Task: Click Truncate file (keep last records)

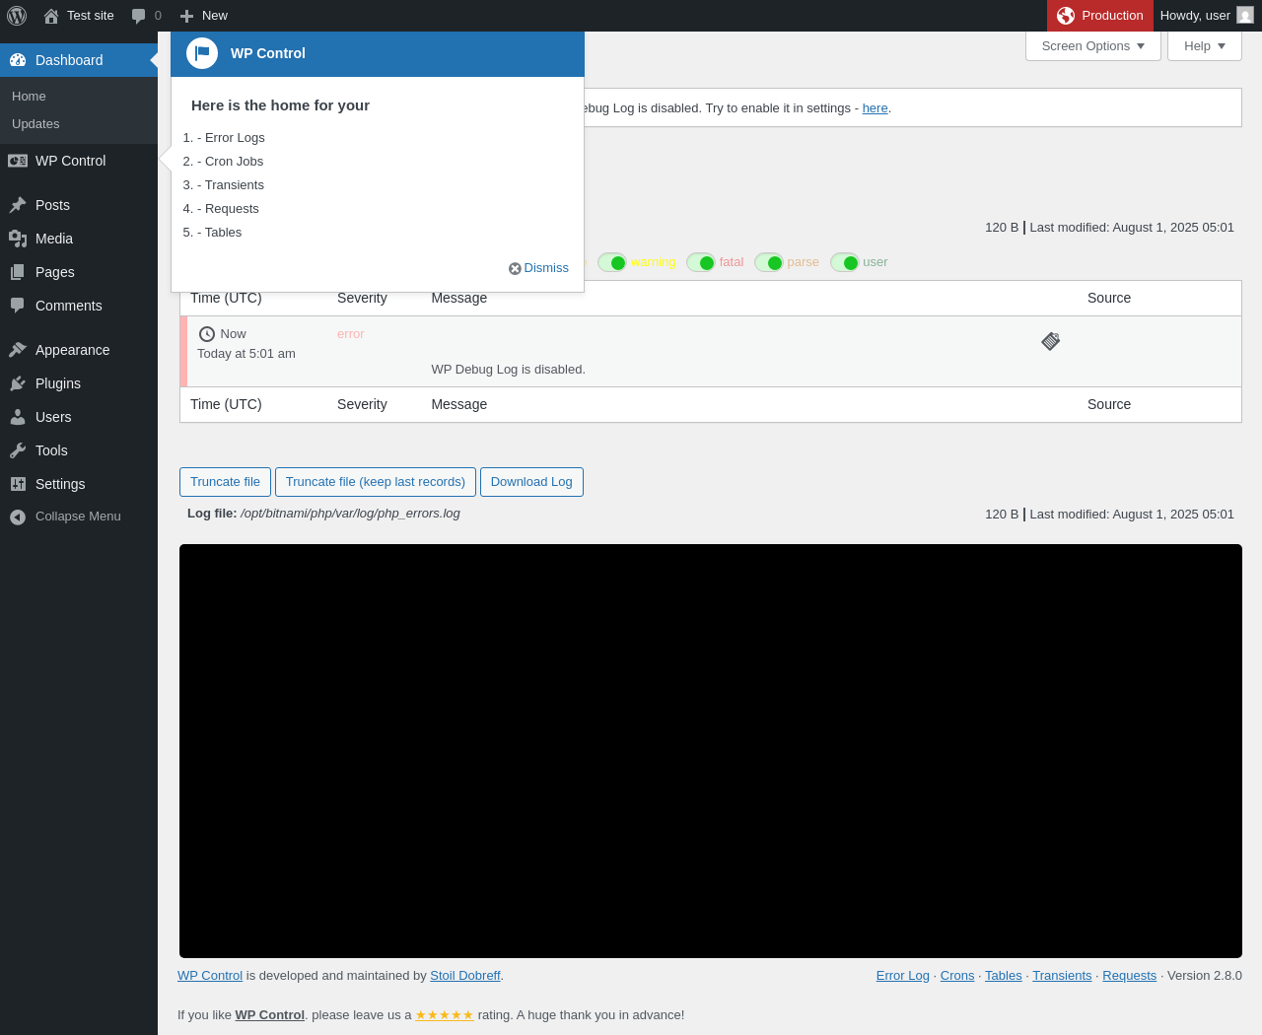Action: 376,482
